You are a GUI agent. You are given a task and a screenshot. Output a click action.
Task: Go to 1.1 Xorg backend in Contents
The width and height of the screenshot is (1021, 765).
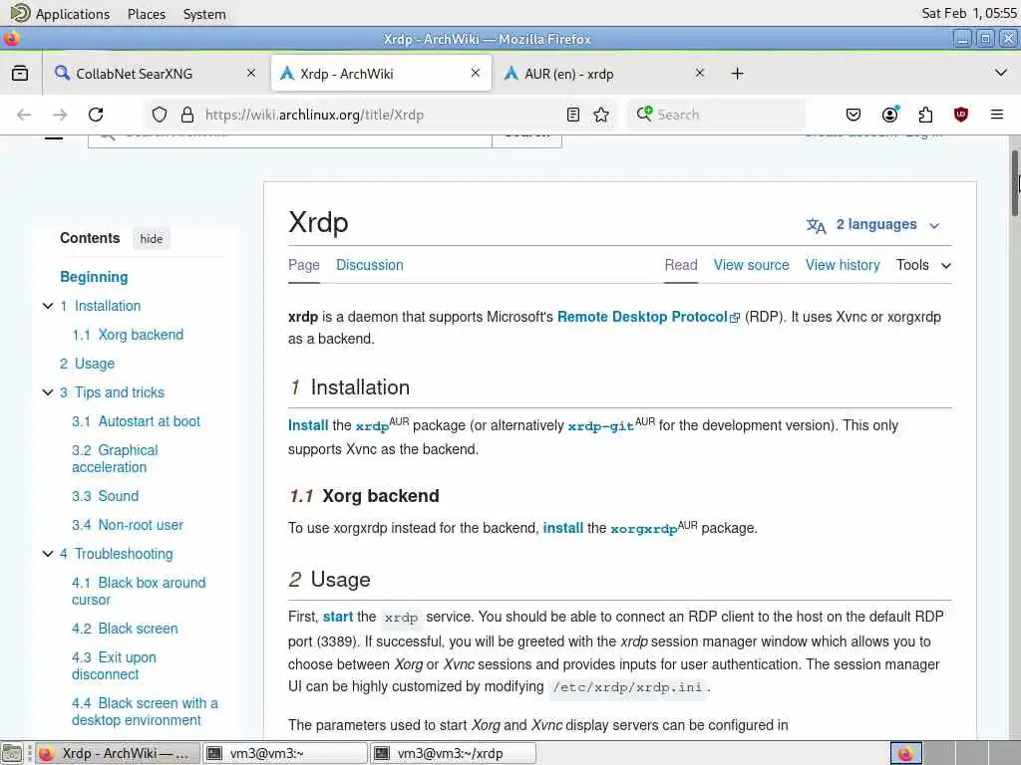point(128,335)
